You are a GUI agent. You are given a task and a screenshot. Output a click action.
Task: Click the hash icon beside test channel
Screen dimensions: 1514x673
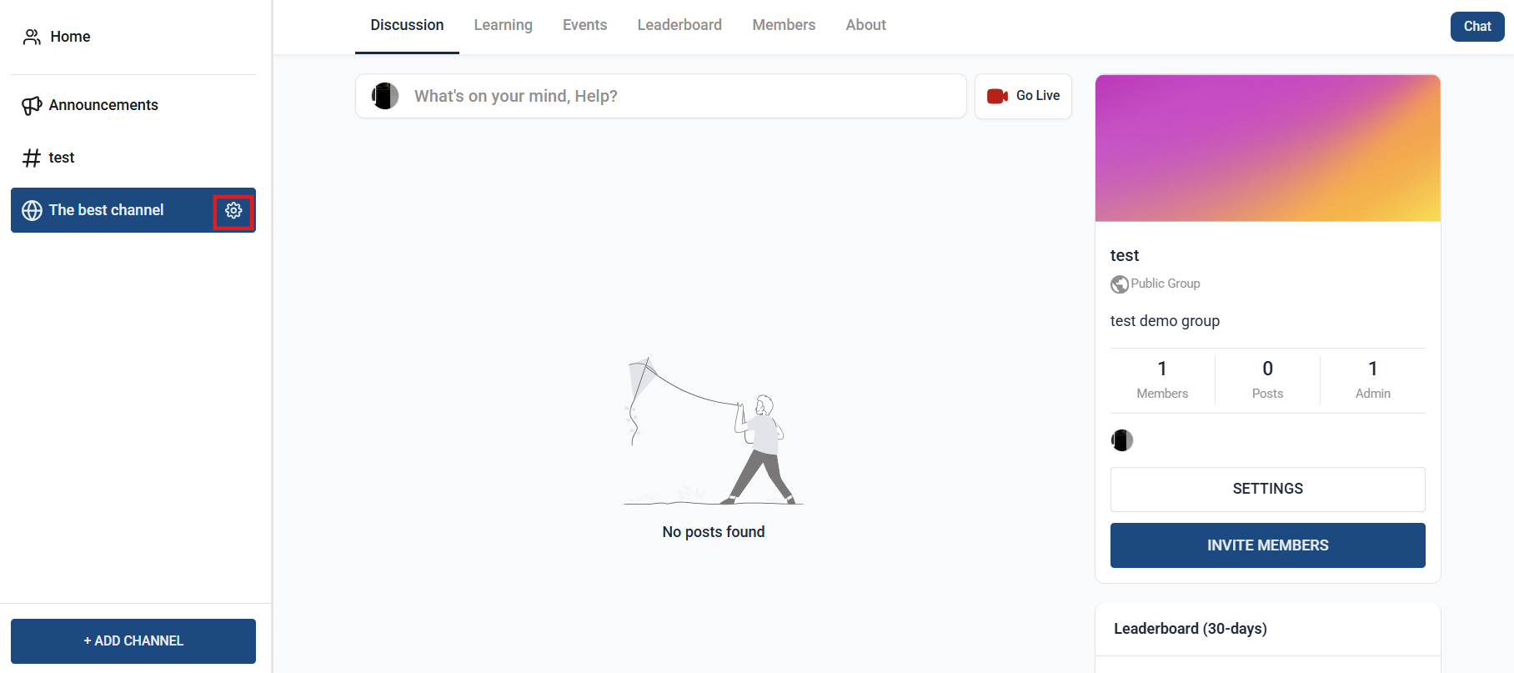click(x=32, y=158)
